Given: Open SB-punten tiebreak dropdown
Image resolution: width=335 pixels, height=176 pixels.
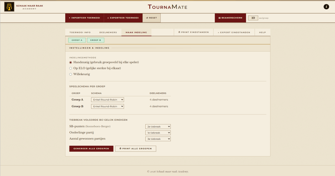Looking at the screenshot, I should tap(158, 127).
